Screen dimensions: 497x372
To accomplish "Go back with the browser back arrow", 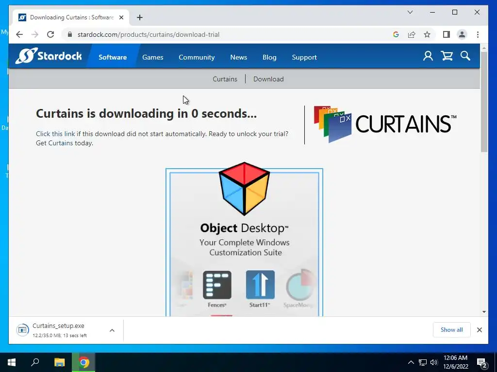I will click(x=19, y=34).
